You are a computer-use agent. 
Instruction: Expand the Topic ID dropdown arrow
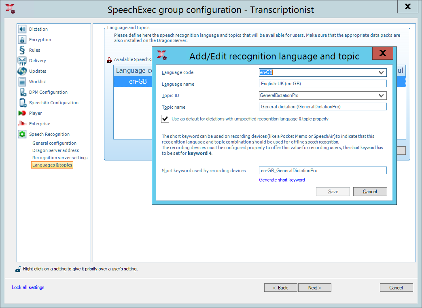[x=381, y=96]
